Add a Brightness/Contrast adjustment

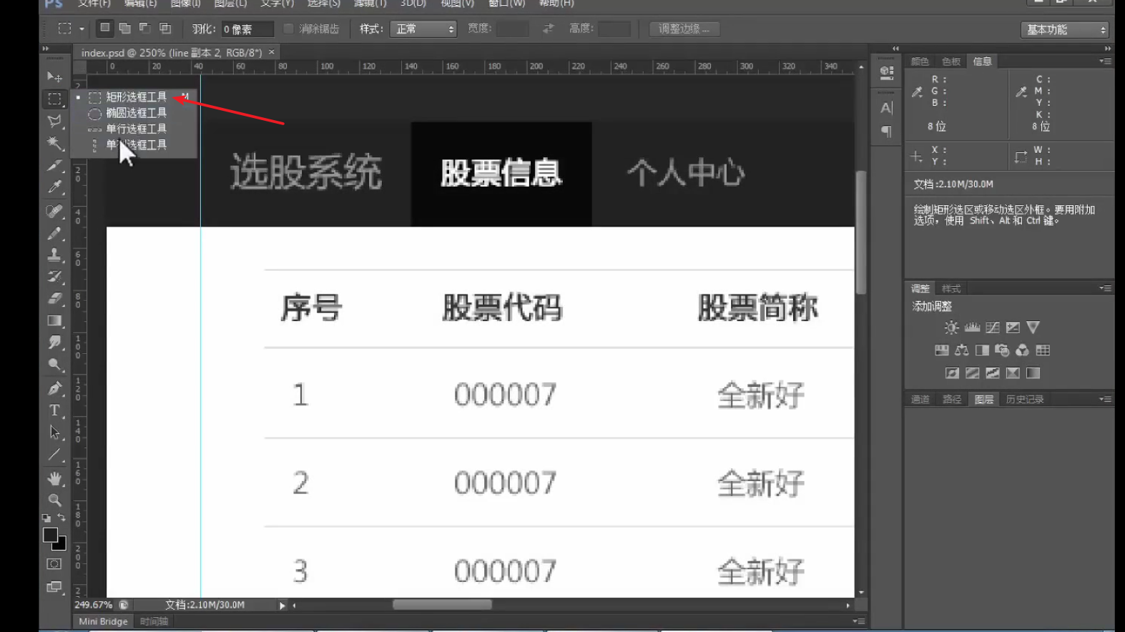951,327
